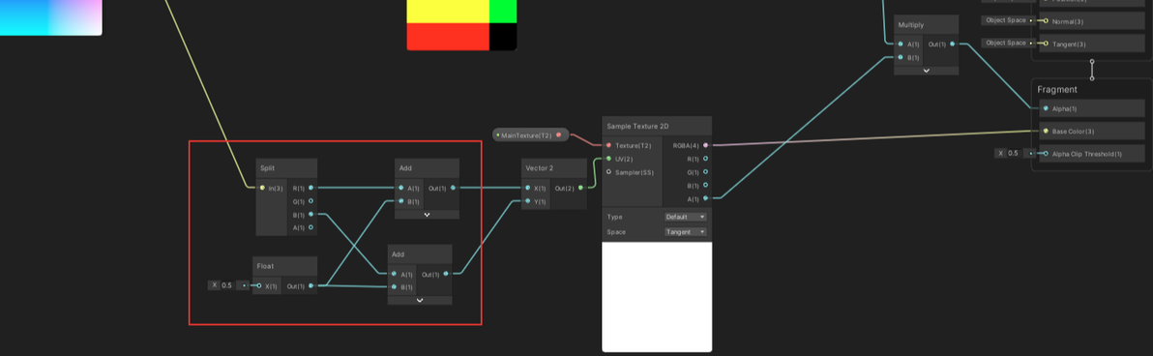The image size is (1153, 356).
Task: Click the Fragment Alpha(1) input port
Action: (x=1046, y=108)
